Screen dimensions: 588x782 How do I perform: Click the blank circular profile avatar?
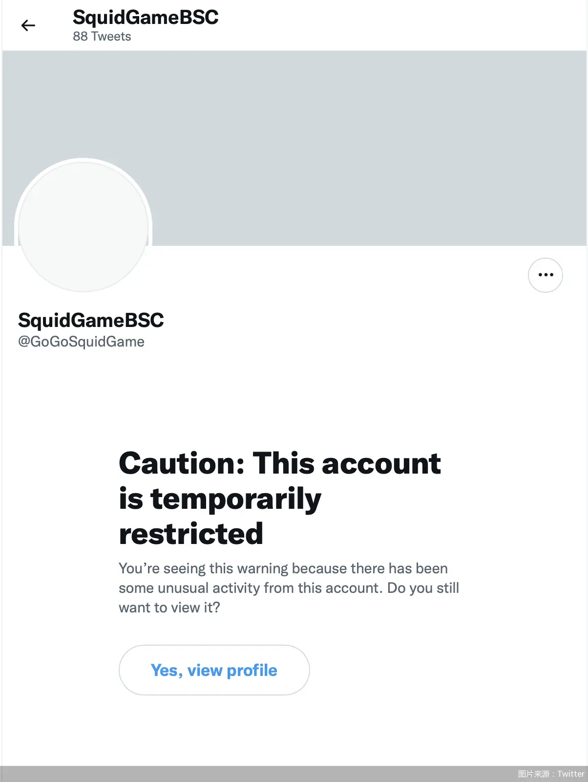pos(84,226)
